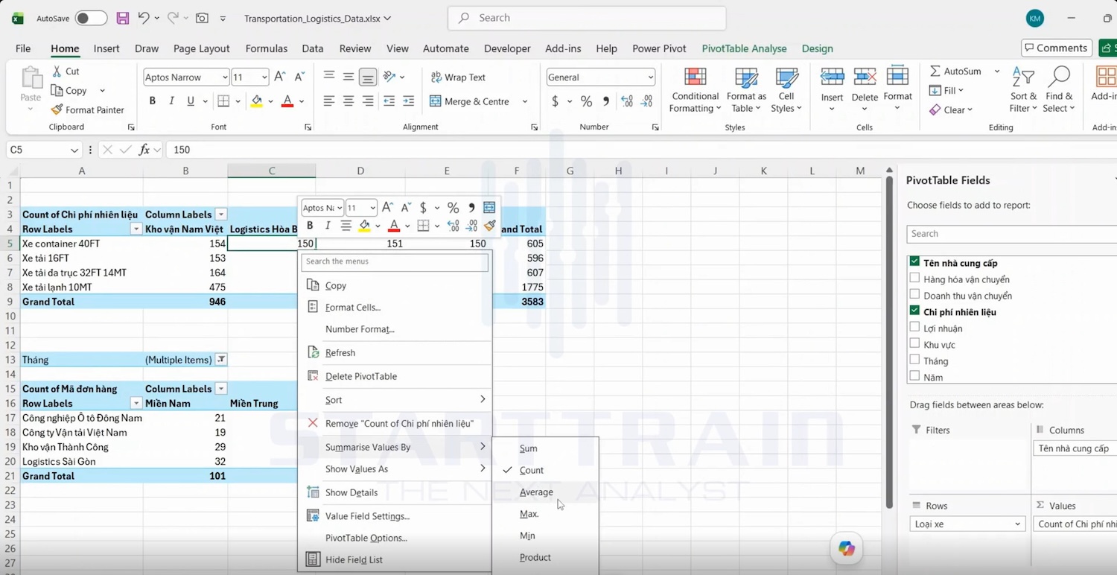Uncheck the Tên nhà cung cấp field

(914, 262)
